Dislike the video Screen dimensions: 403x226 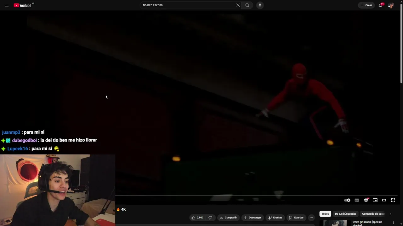point(210,218)
